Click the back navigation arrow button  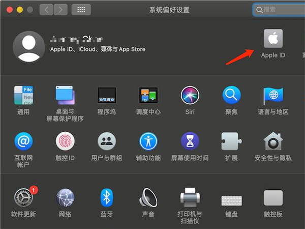(46, 9)
